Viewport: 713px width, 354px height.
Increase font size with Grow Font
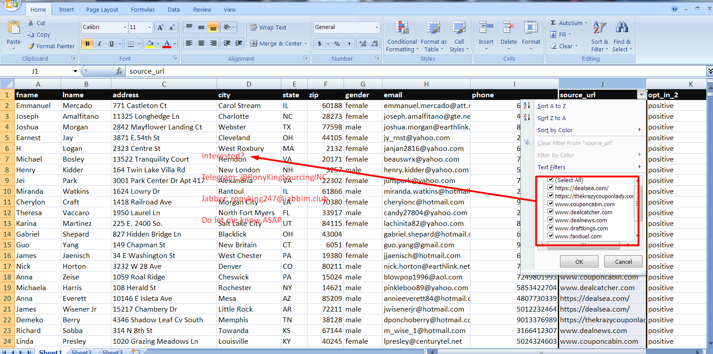160,27
